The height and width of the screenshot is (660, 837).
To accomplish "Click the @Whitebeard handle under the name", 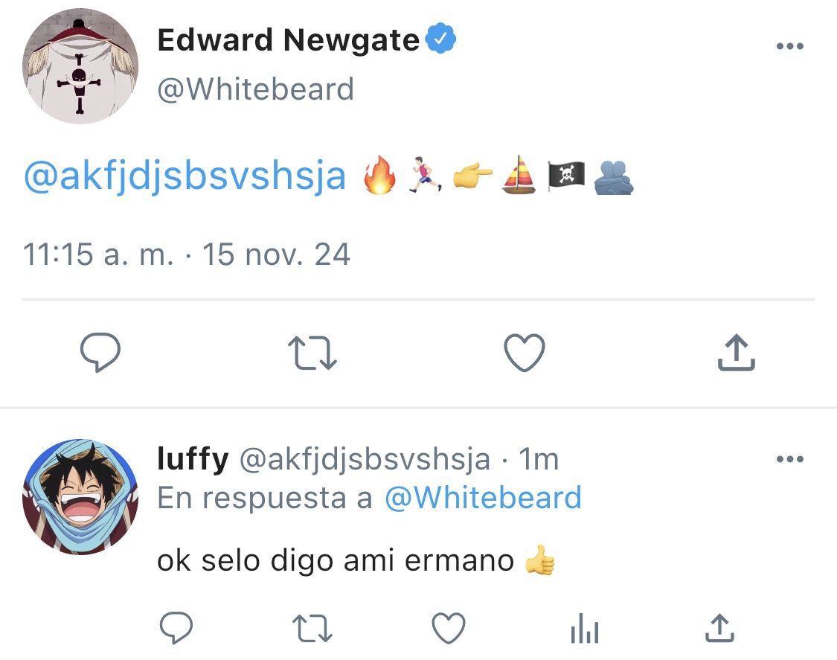I will click(256, 89).
